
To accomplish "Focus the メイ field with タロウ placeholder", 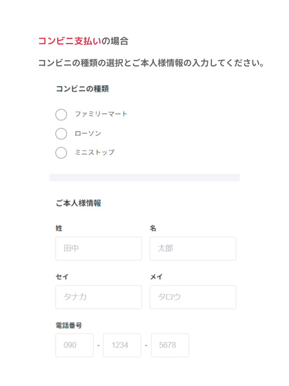I will click(193, 297).
